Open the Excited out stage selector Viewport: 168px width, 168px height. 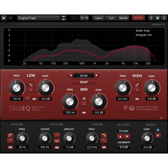coord(124,131)
